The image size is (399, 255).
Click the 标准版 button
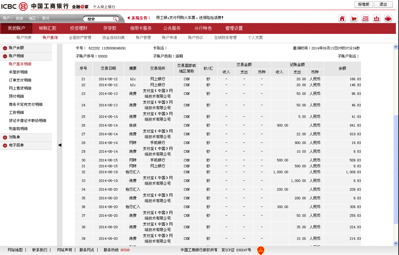tap(364, 4)
